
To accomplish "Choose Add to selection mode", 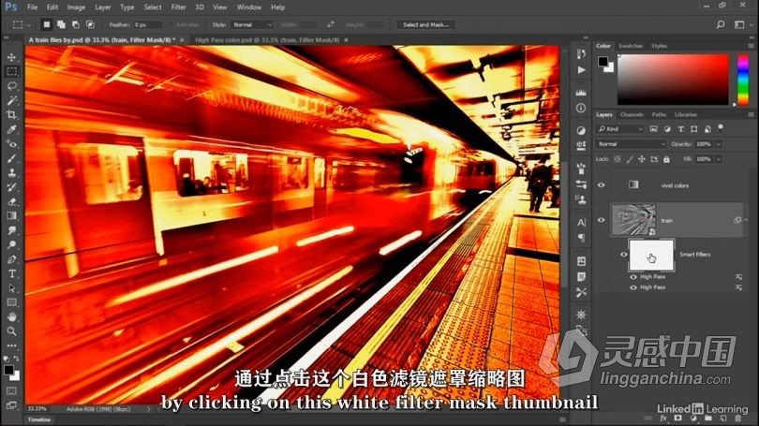I will (x=61, y=24).
